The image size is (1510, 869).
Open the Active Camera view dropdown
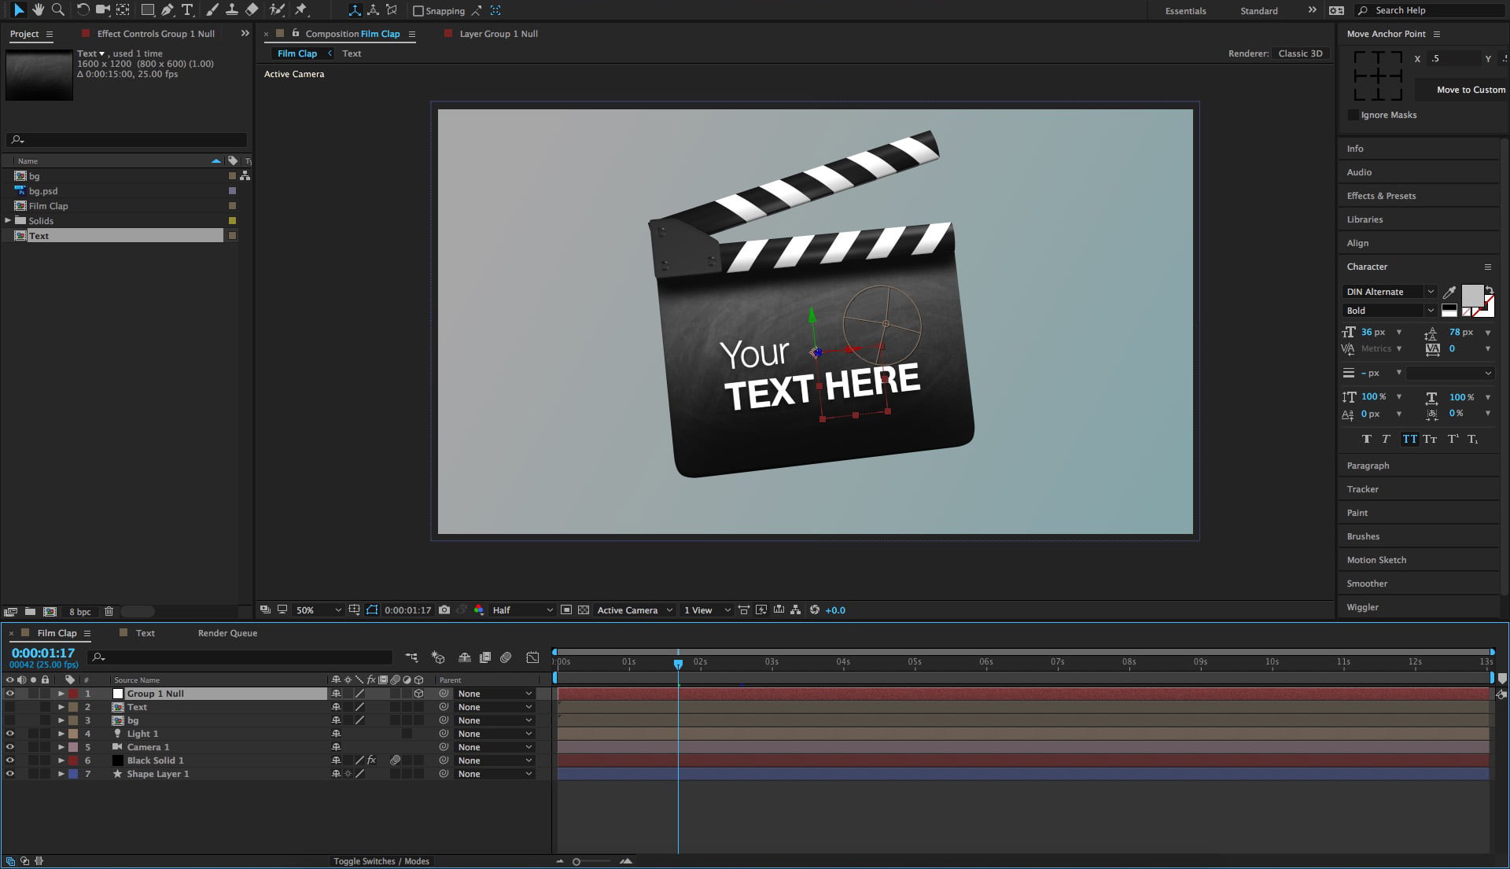click(x=635, y=610)
